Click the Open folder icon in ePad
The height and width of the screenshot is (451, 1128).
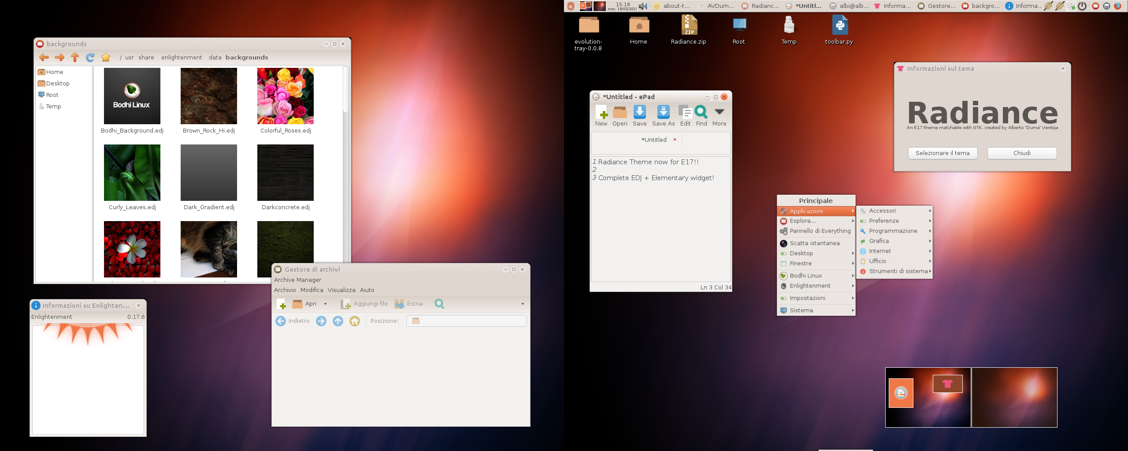click(x=620, y=112)
